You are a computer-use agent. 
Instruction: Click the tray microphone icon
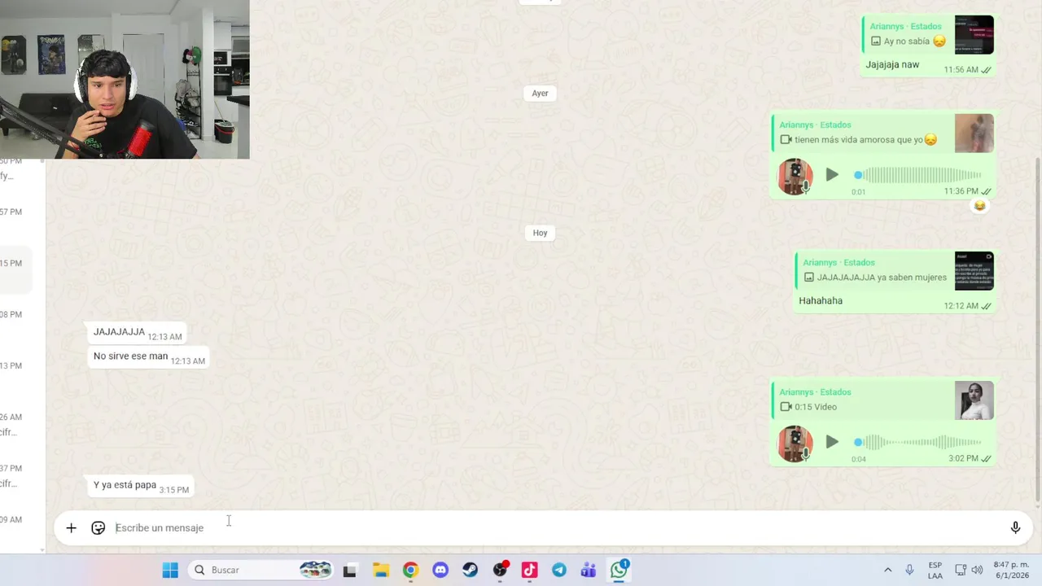pyautogui.click(x=909, y=571)
